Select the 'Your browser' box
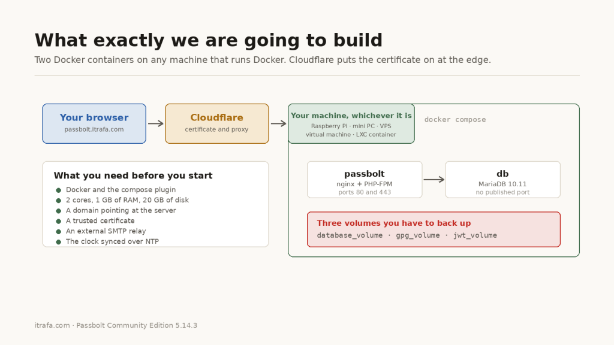Screen dimensions: 614x345 94,123
